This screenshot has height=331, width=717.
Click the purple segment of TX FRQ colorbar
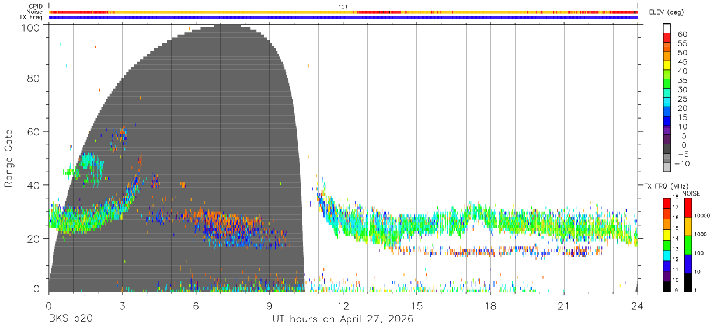(x=667, y=276)
